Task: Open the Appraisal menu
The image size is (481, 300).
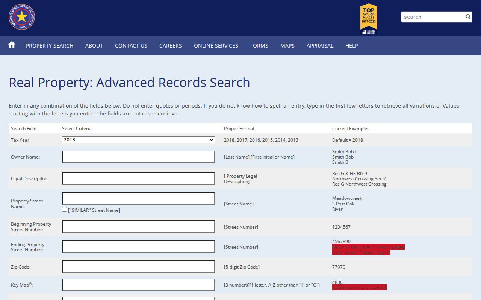Action: click(320, 46)
